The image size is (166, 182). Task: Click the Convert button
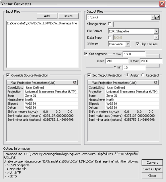coord(152,163)
